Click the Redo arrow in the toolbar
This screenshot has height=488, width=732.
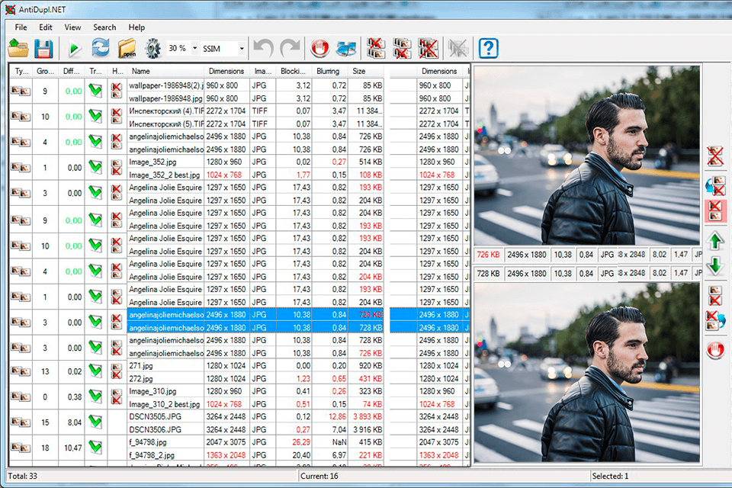pos(290,48)
